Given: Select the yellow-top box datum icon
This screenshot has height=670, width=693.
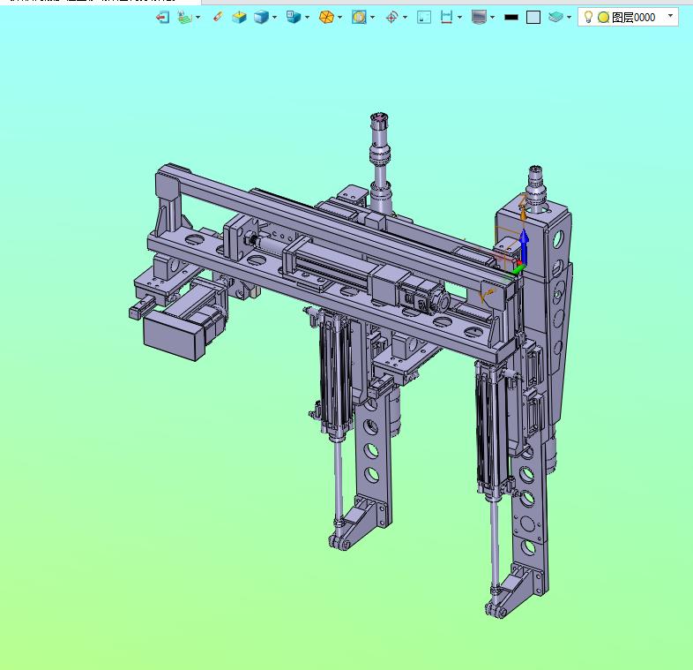Looking at the screenshot, I should click(239, 18).
